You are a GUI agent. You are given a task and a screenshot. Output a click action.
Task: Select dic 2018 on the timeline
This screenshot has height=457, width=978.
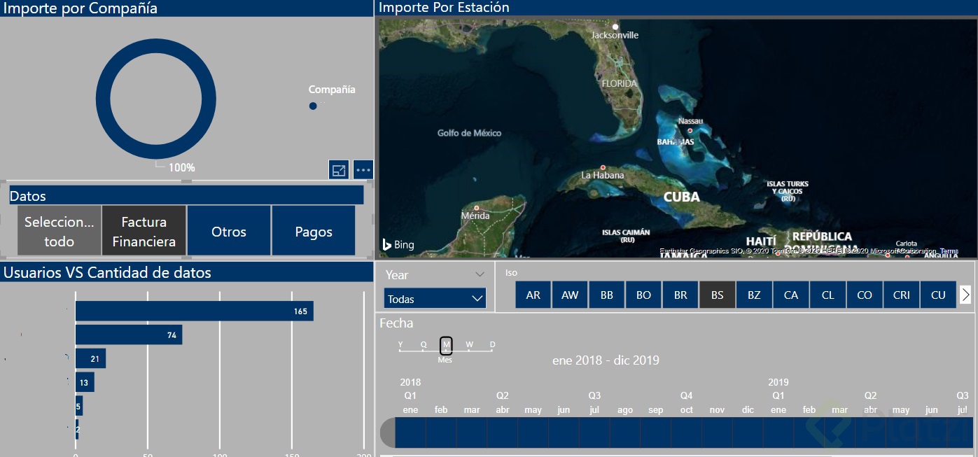point(748,433)
